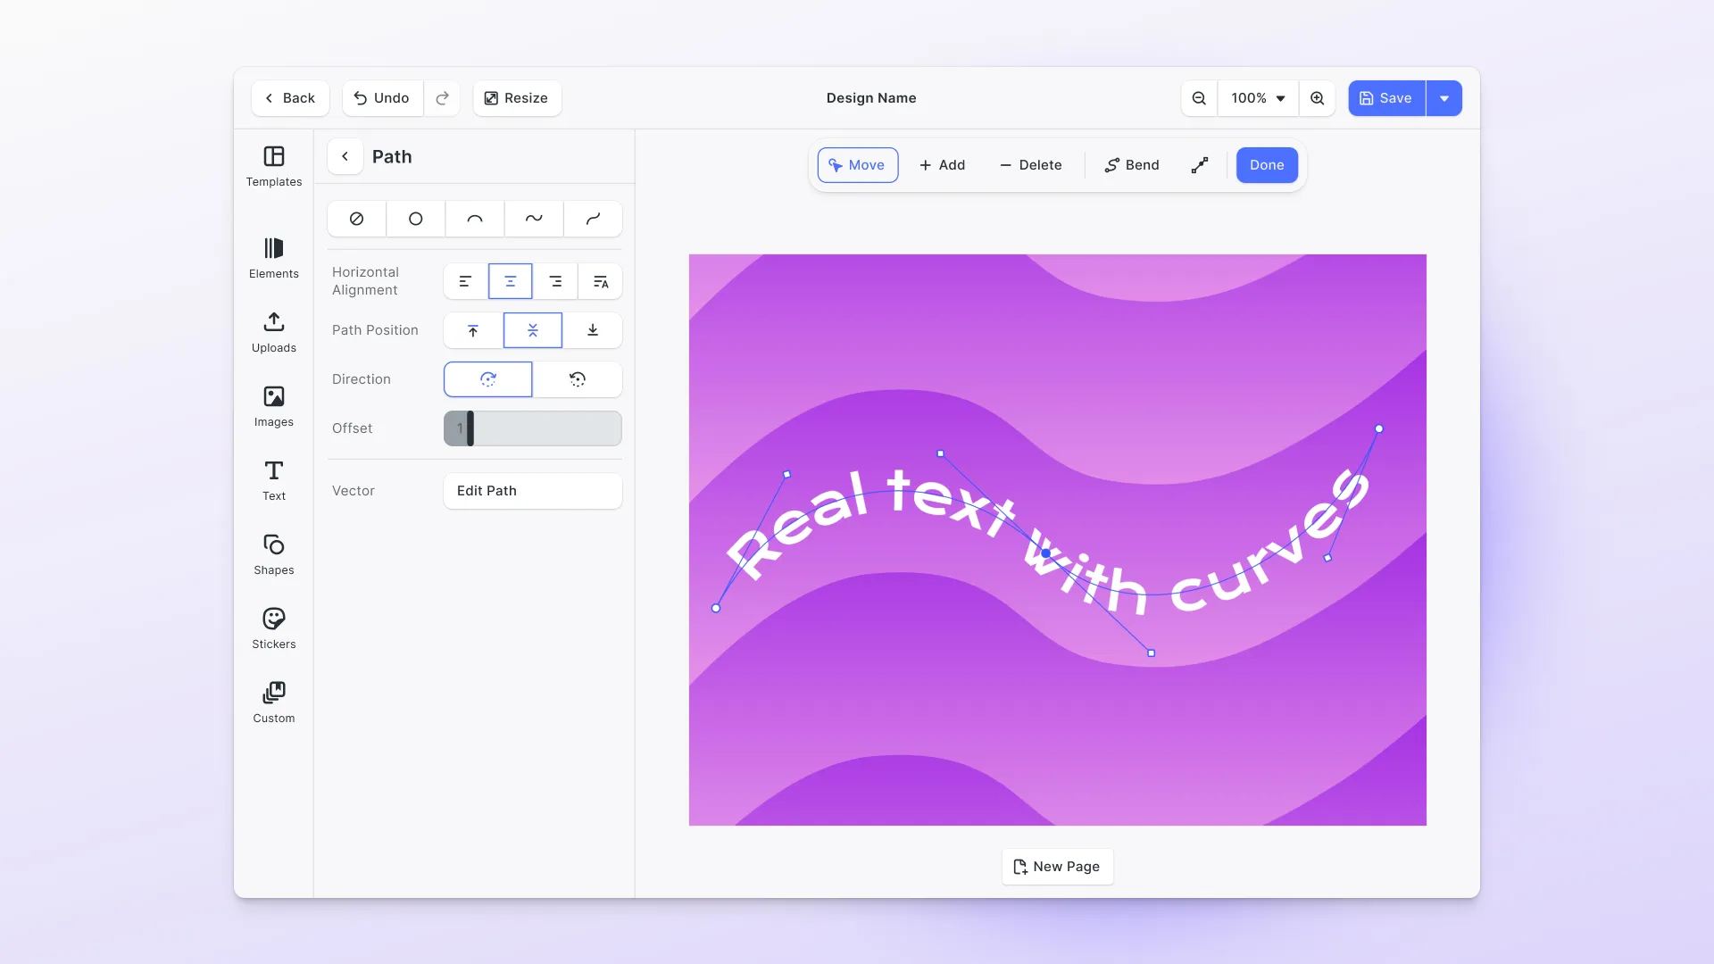Screen dimensions: 1714x964
Task: Select the right end anchor point of the path
Action: [x=1379, y=429]
